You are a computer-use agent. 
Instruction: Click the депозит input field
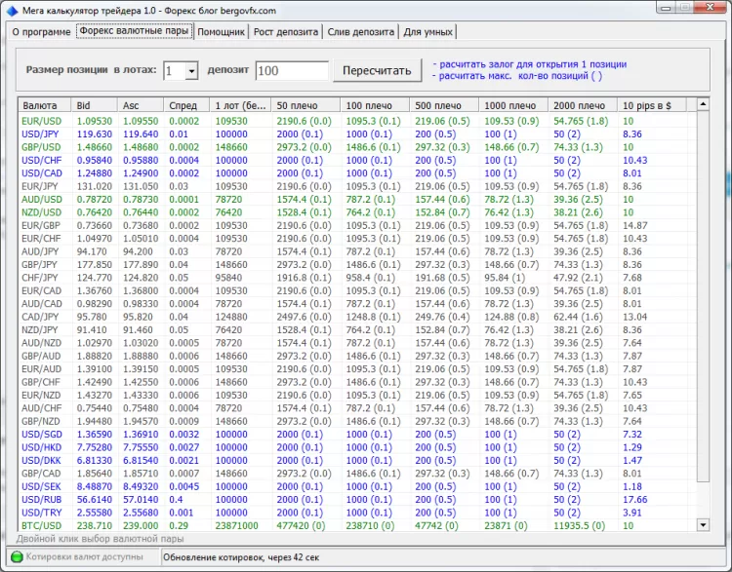click(x=292, y=71)
